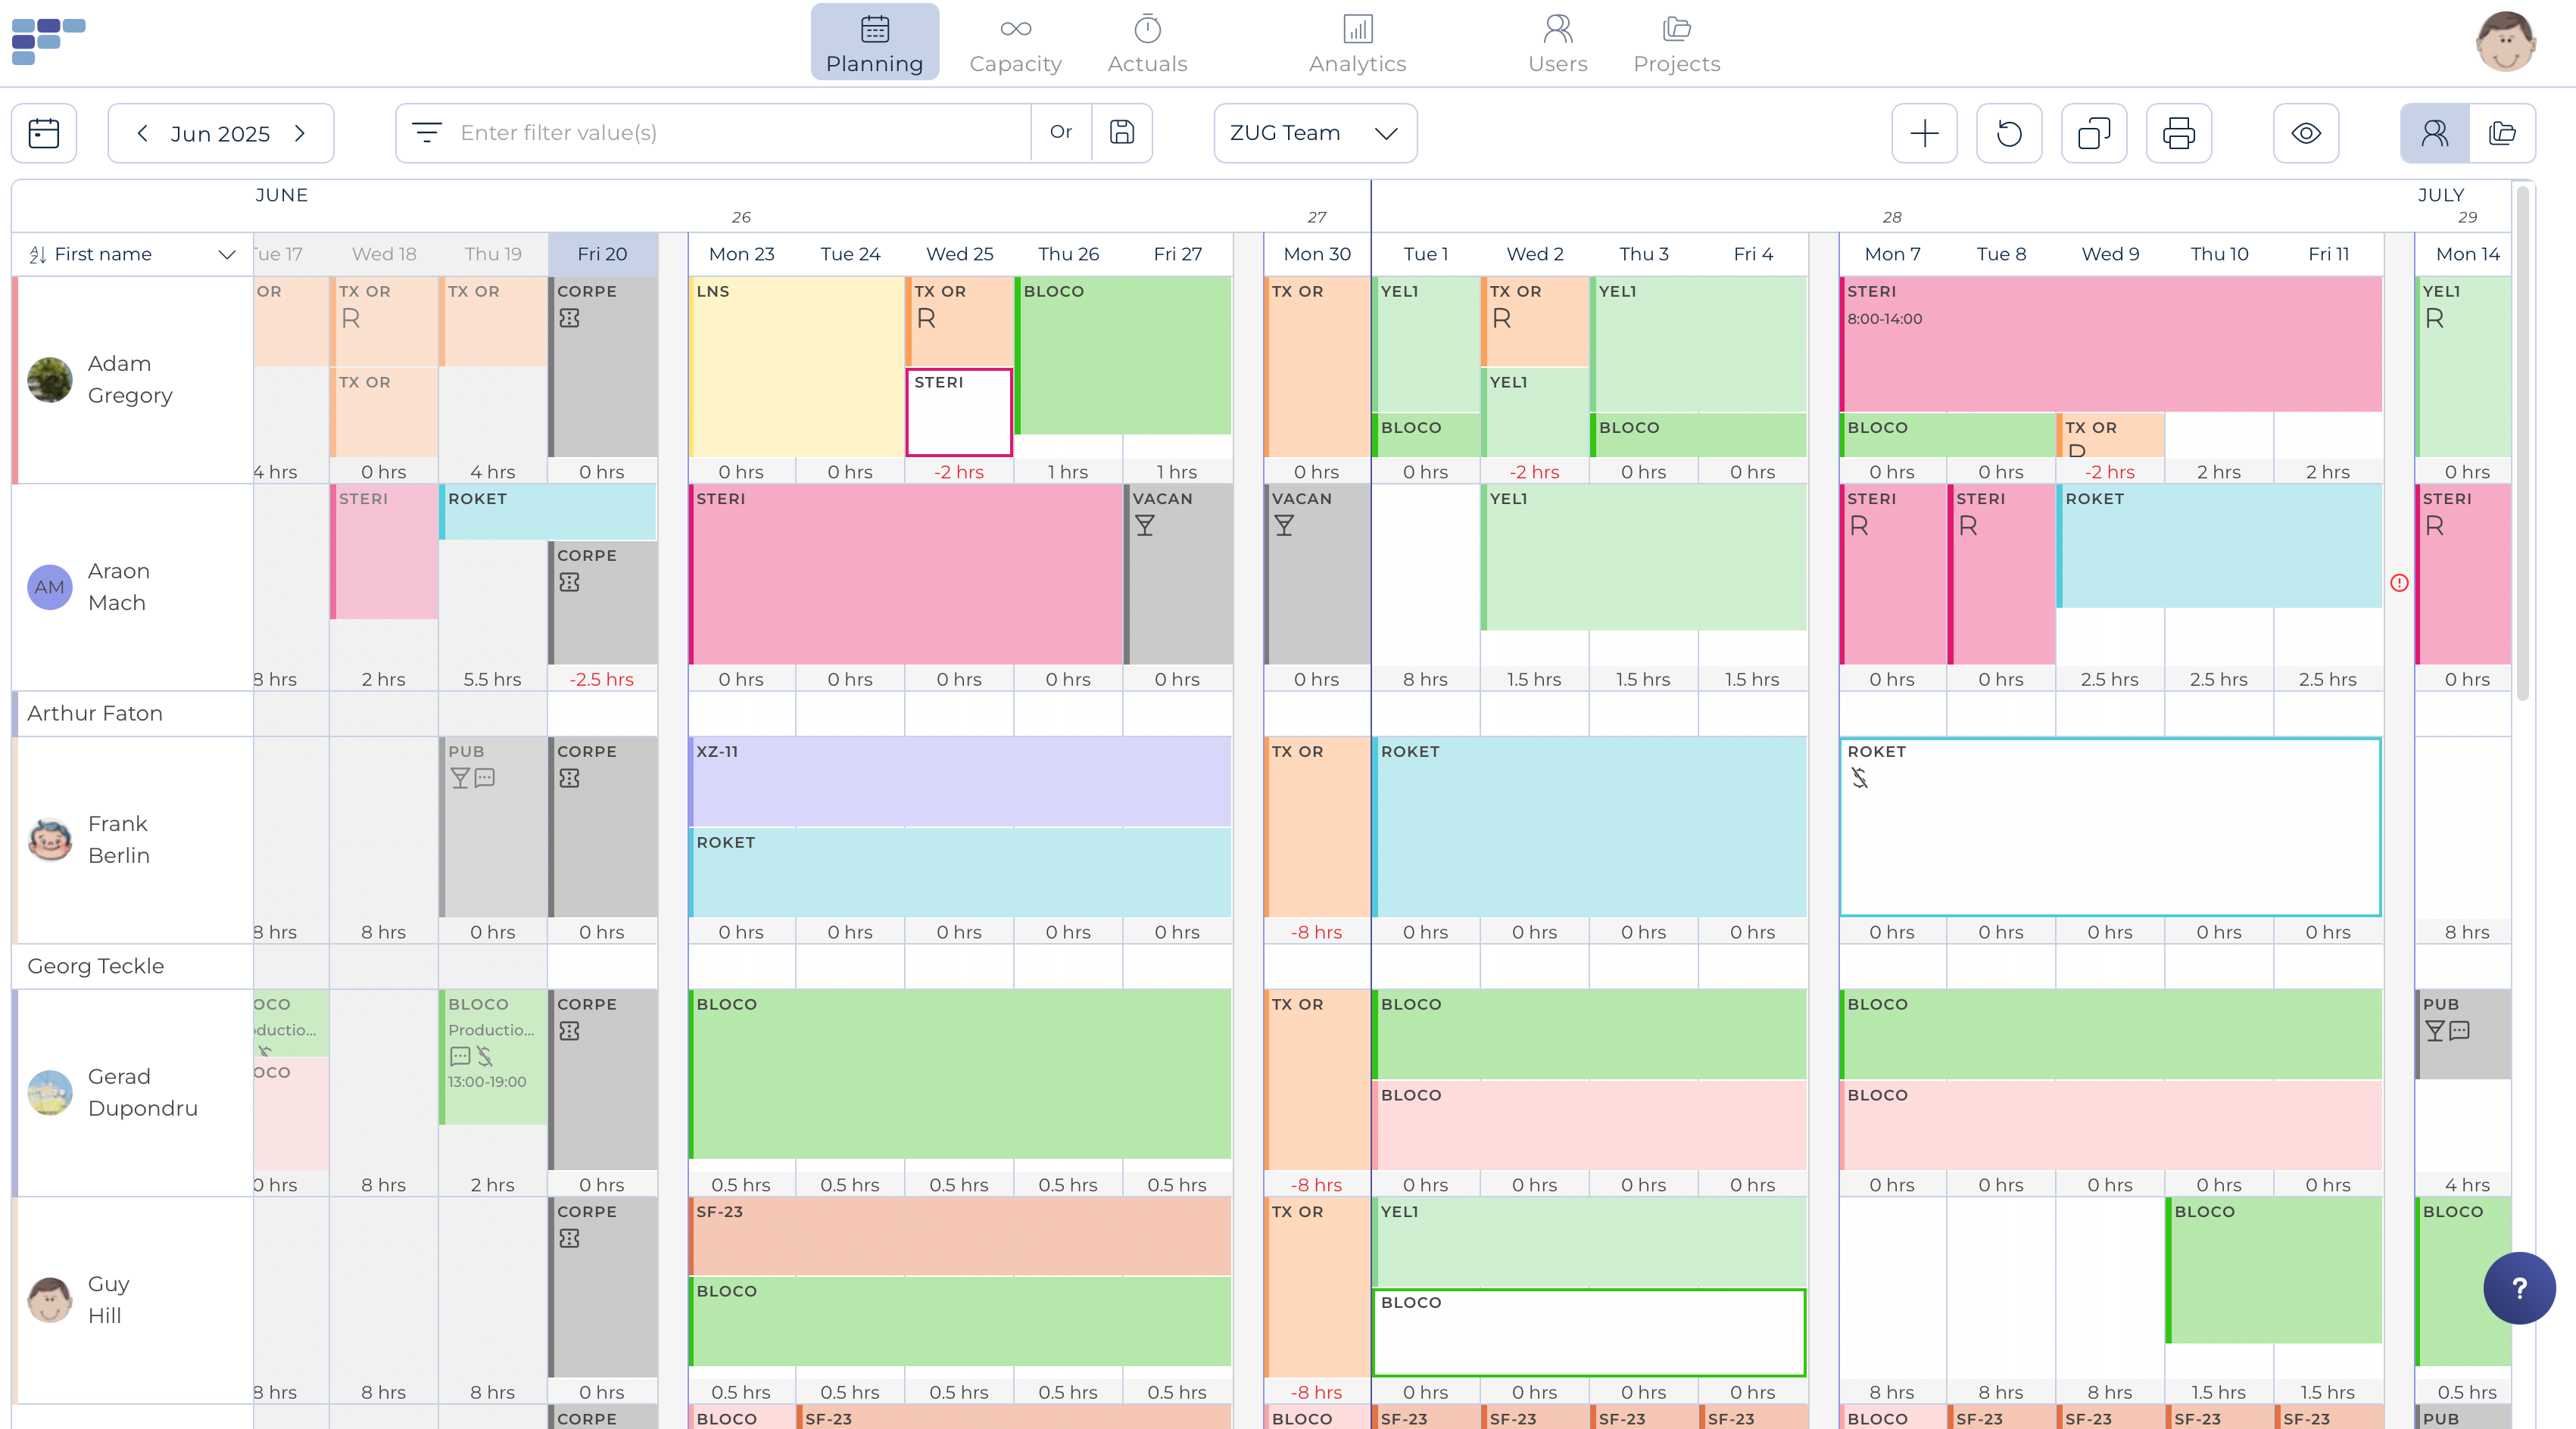Viewport: 2576px width, 1429px height.
Task: Switch to the Capacity tab
Action: (x=1015, y=42)
